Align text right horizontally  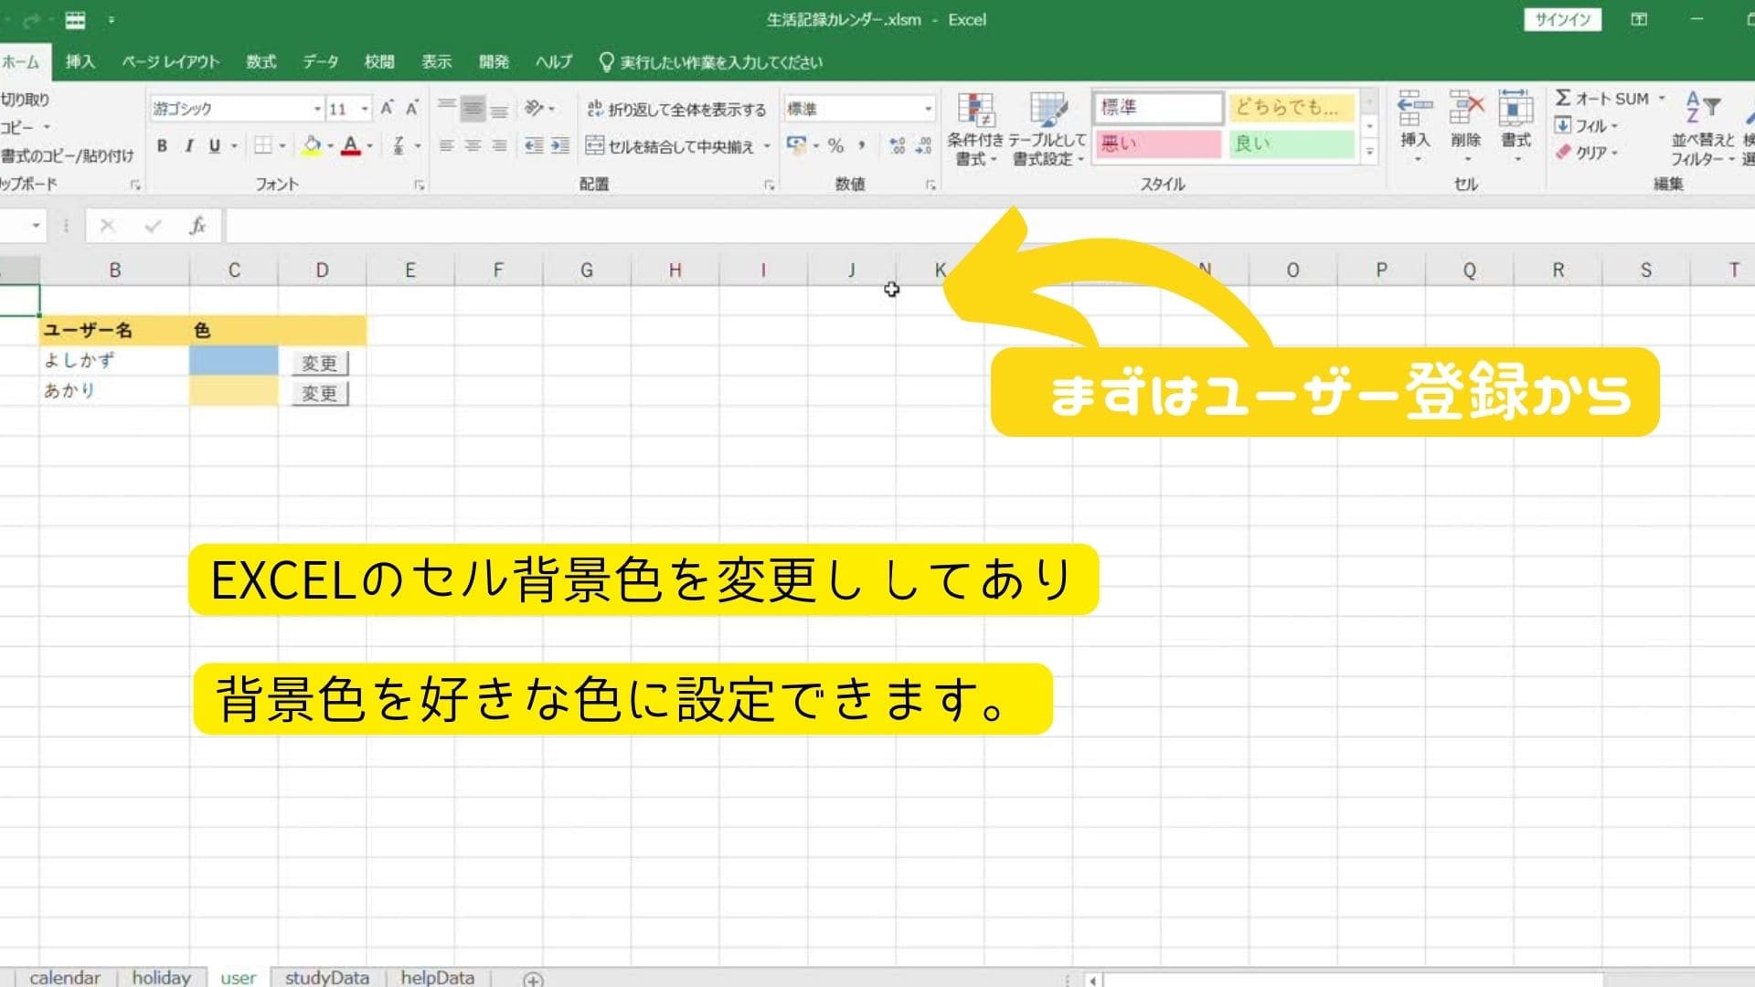[499, 146]
